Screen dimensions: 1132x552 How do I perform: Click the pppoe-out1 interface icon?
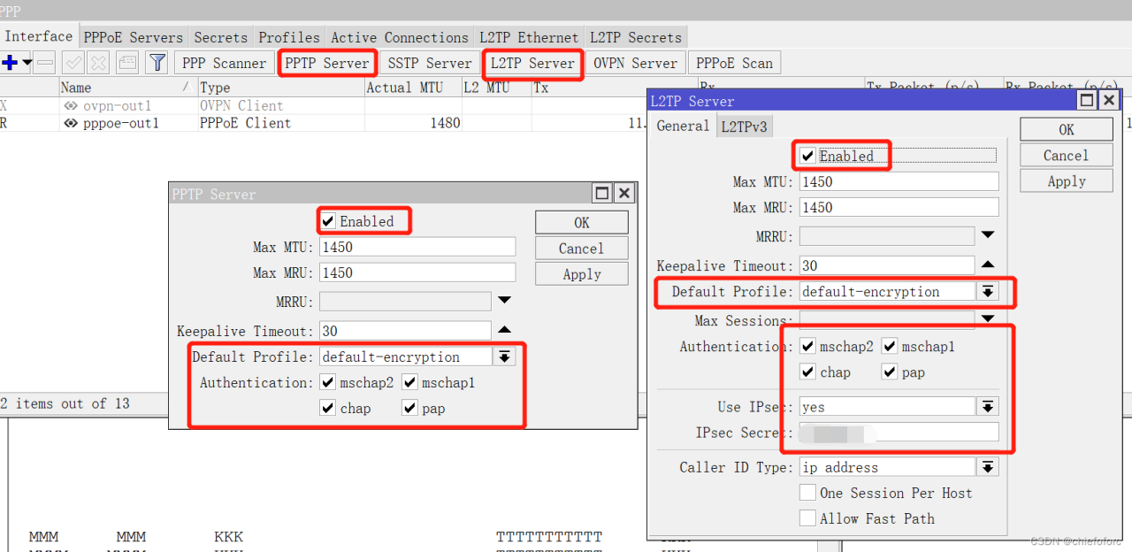pyautogui.click(x=71, y=123)
